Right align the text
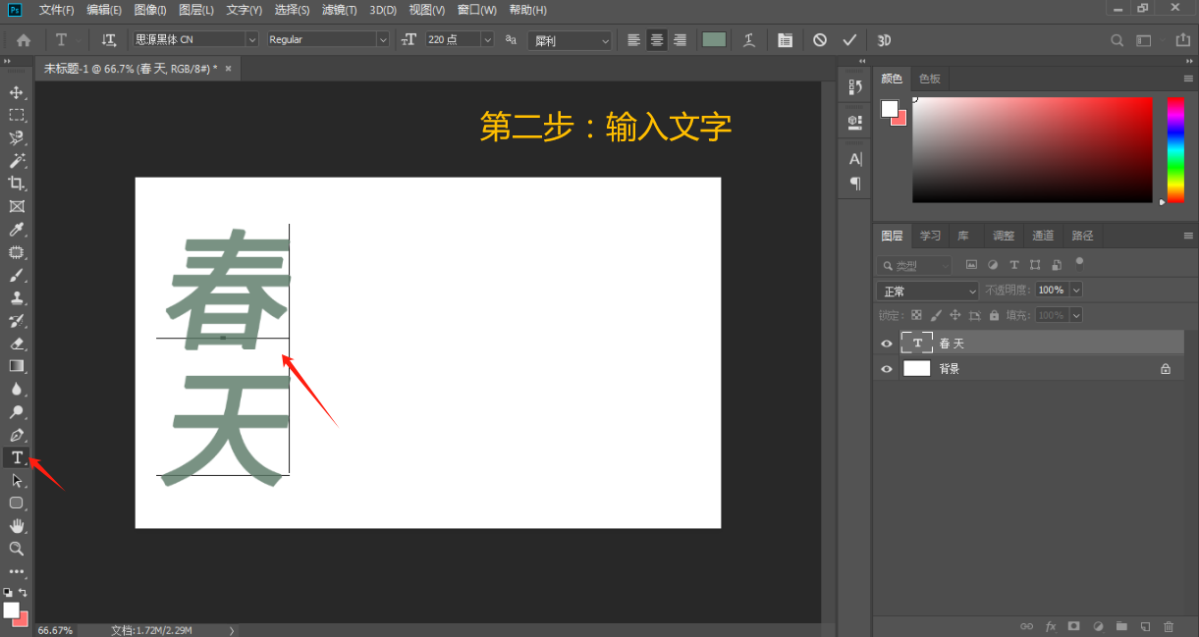The image size is (1199, 637). 680,40
